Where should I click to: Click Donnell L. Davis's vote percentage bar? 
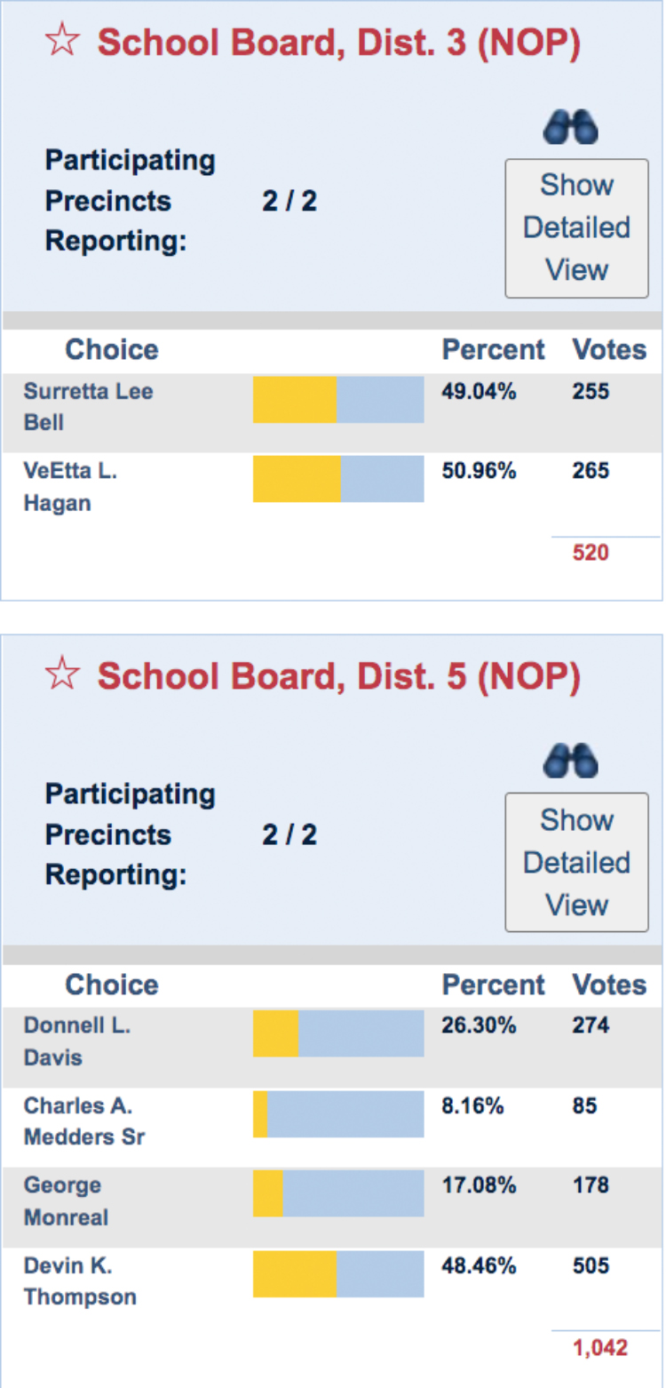[338, 1033]
